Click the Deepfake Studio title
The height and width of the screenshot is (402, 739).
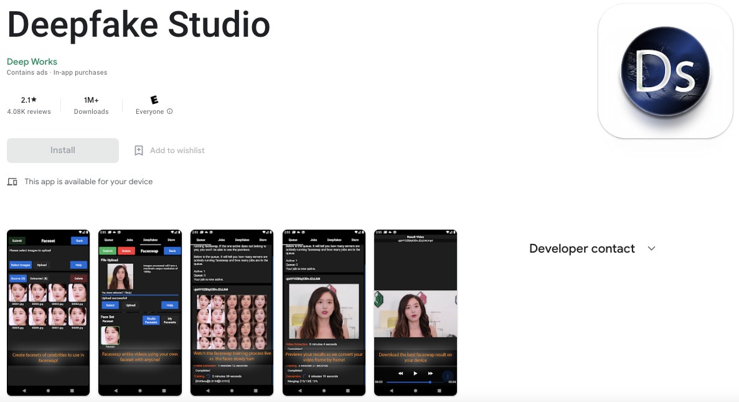(x=139, y=24)
